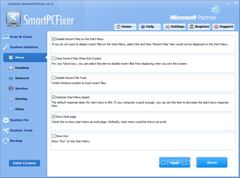
Task: Click the Register label in the top bar
Action: [202, 27]
